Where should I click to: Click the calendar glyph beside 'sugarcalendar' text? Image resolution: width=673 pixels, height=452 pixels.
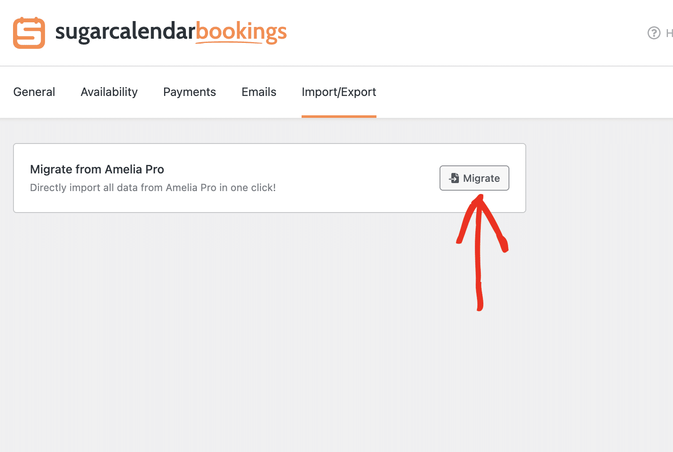(x=29, y=32)
